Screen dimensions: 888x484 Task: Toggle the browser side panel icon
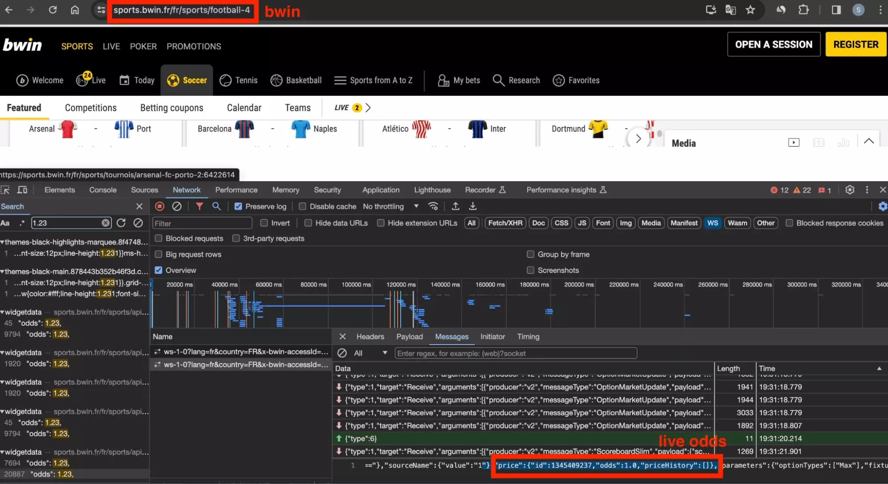point(836,10)
